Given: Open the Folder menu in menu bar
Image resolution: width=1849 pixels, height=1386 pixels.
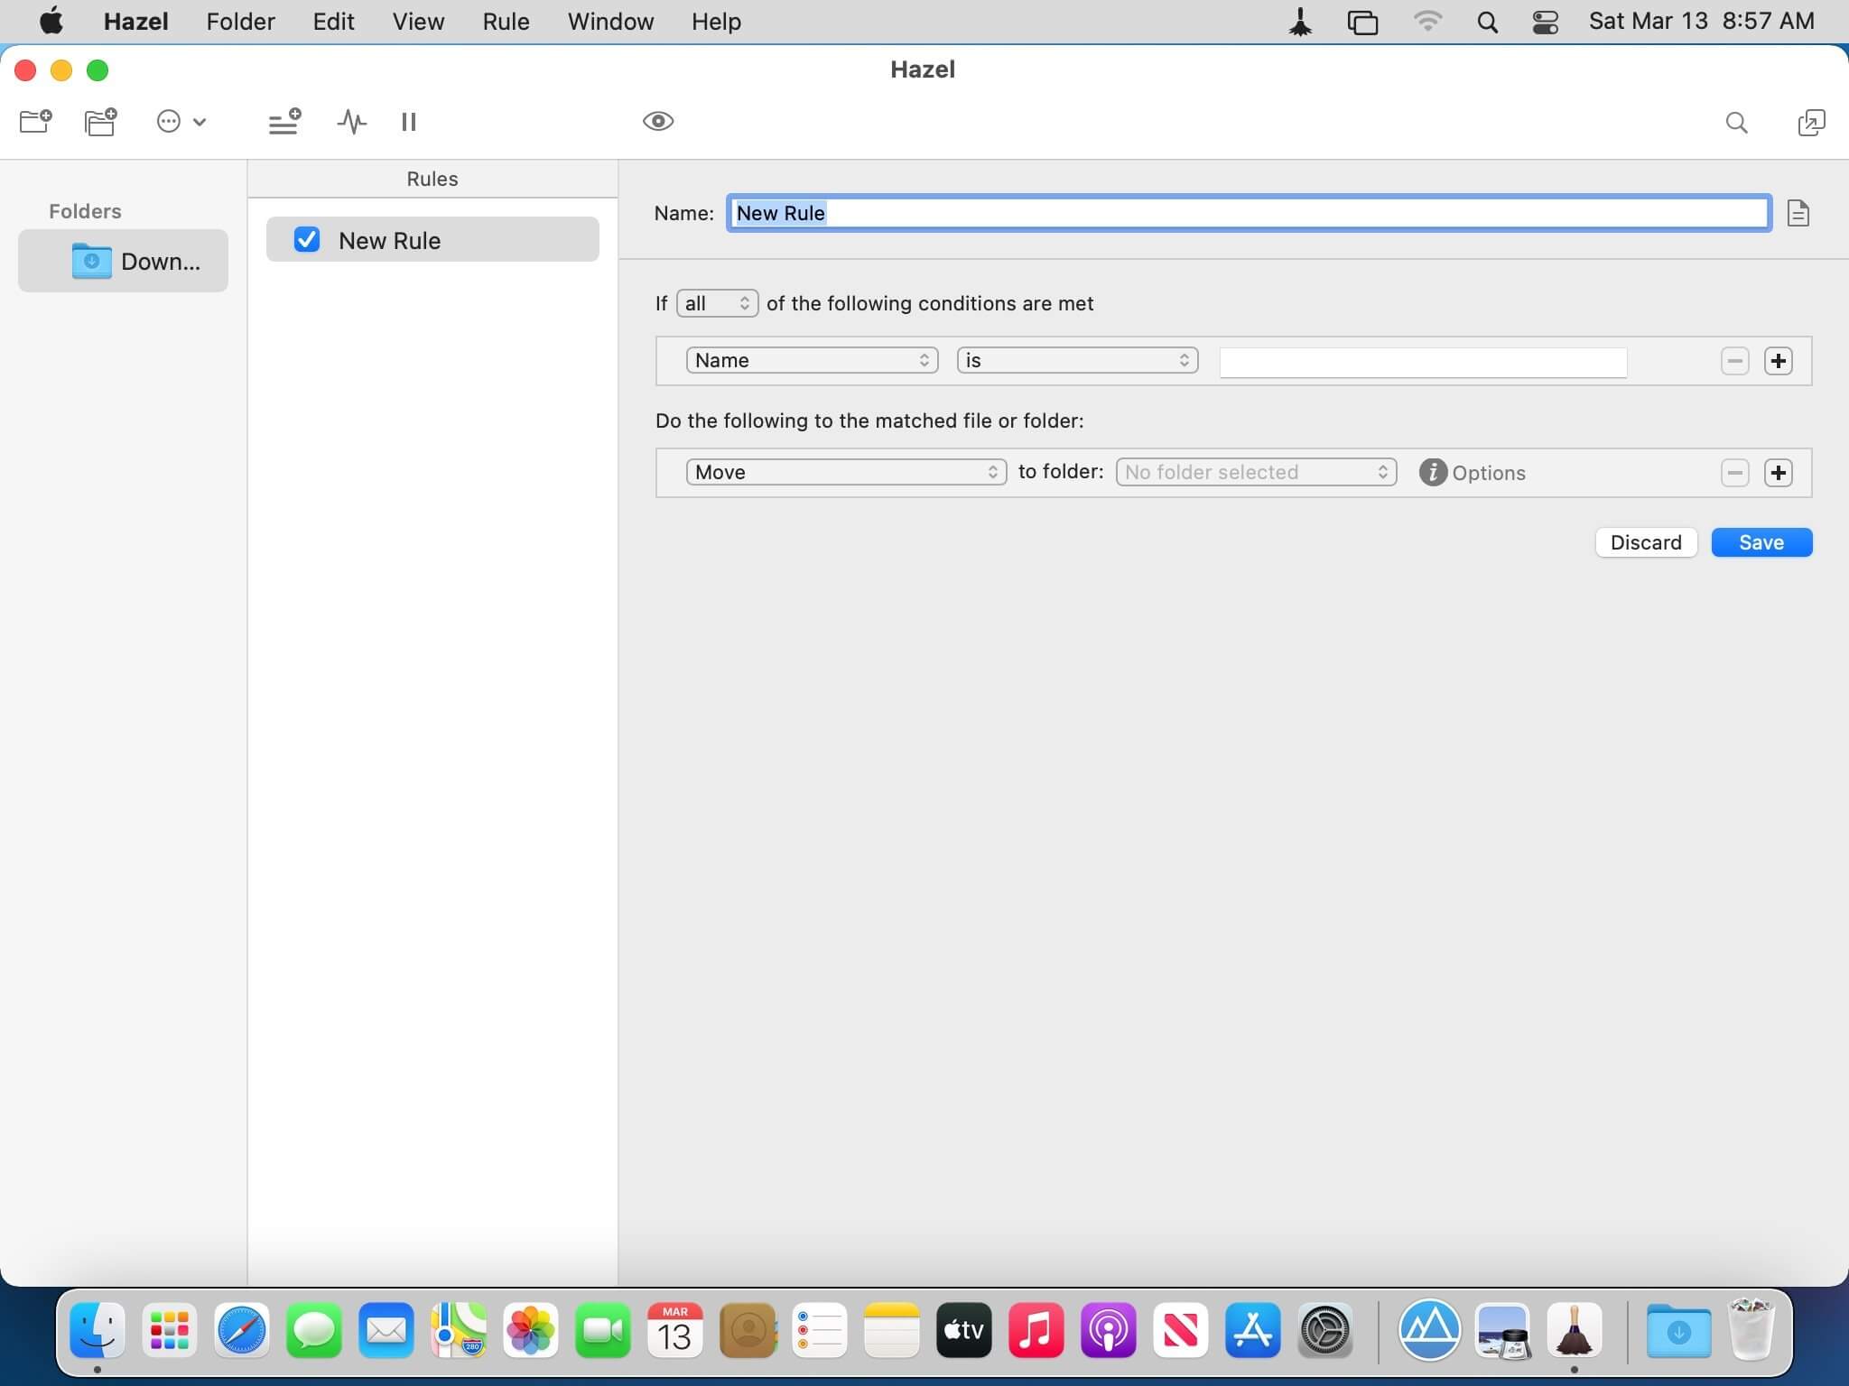Looking at the screenshot, I should tap(240, 21).
